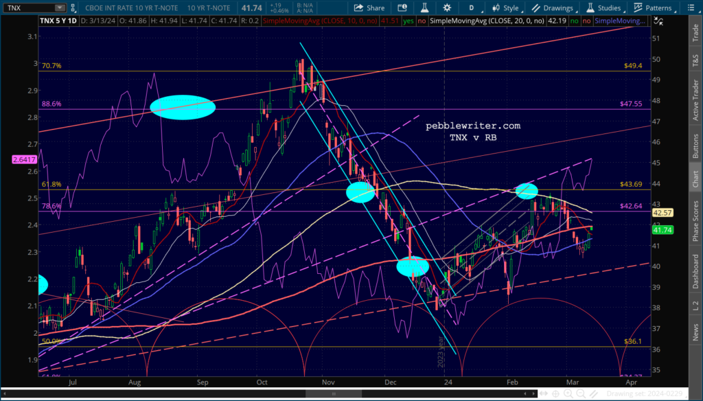Image resolution: width=703 pixels, height=401 pixels.
Task: Click the horizontal time scrollbar thumb
Action: pos(334,394)
